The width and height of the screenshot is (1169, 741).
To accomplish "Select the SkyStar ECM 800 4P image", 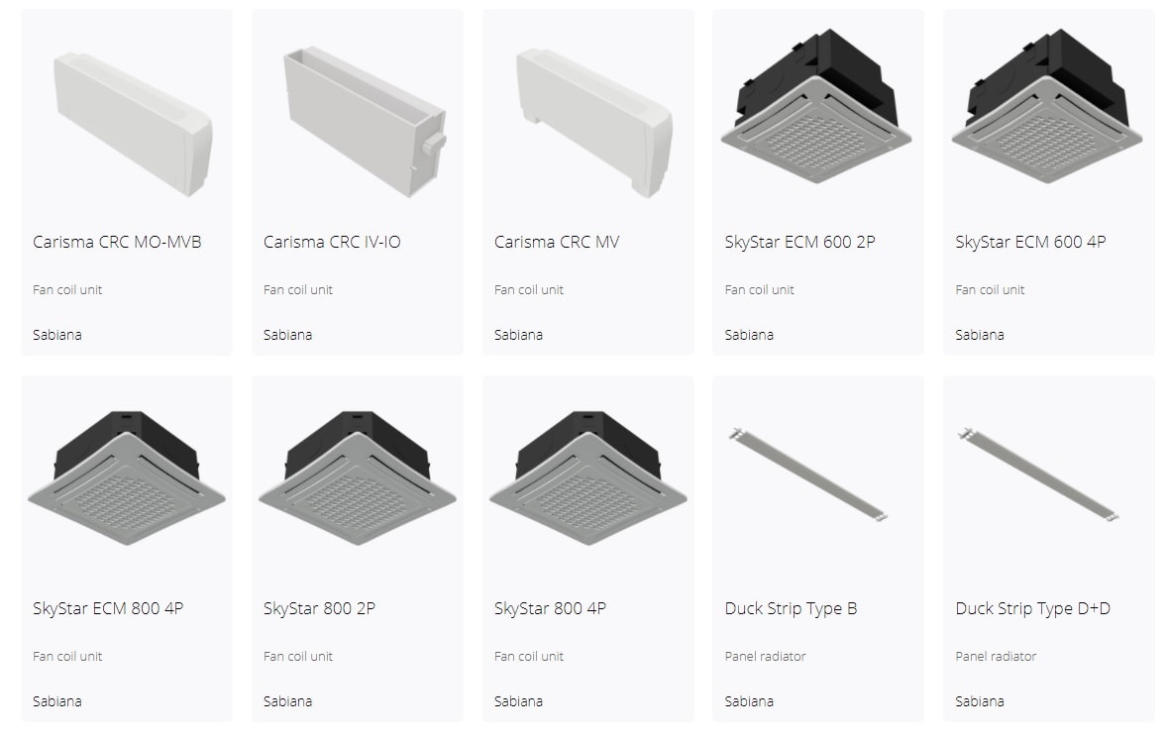I will [x=127, y=477].
